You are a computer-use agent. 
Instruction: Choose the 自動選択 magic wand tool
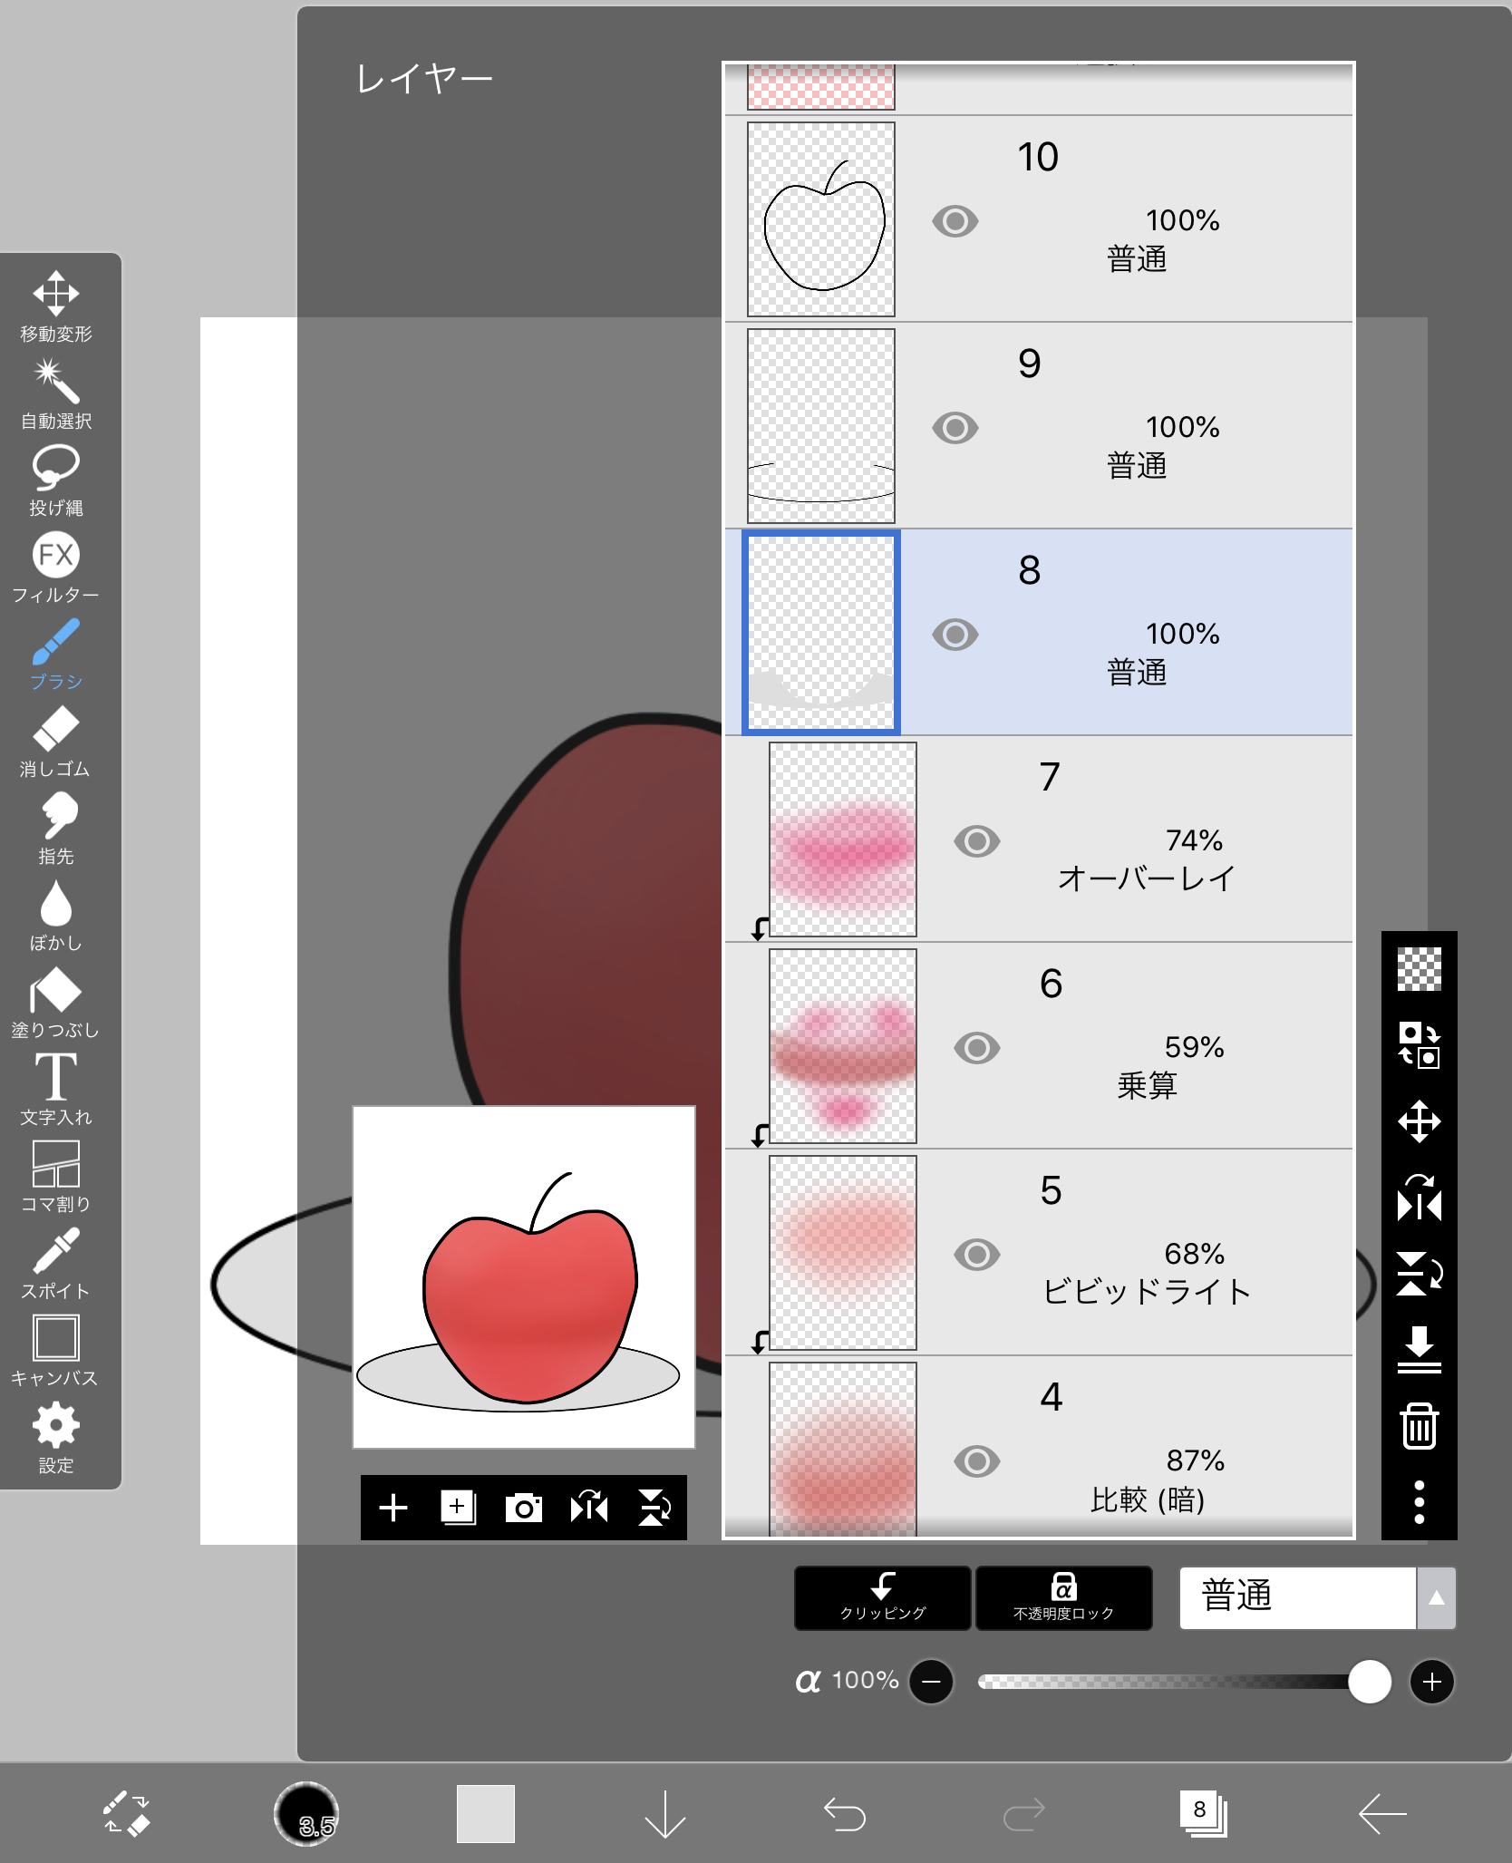click(x=55, y=393)
